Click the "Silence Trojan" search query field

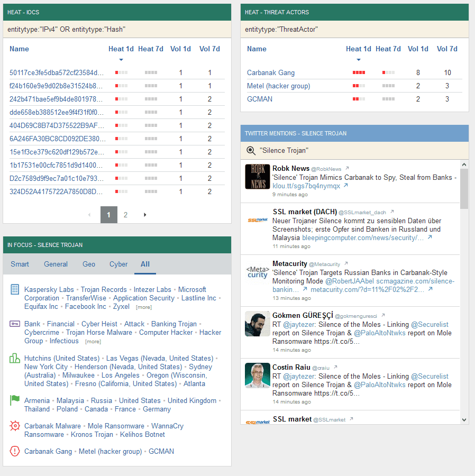(x=354, y=151)
